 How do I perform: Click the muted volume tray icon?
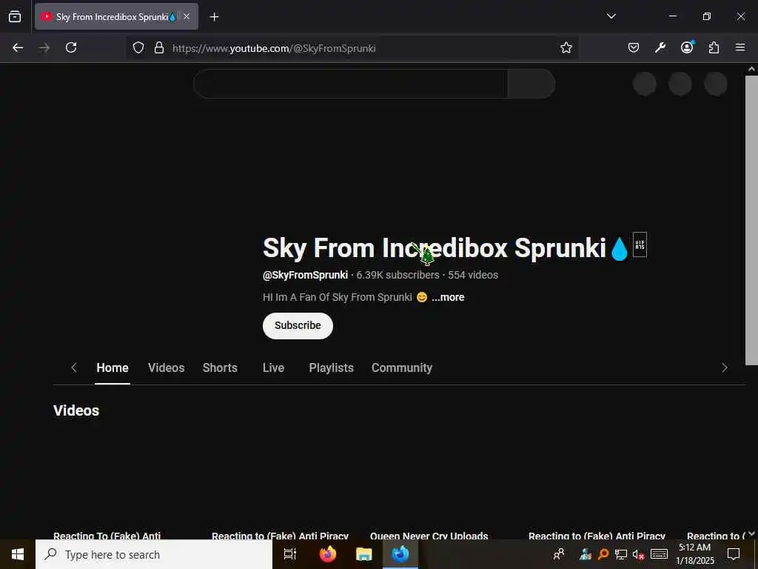point(638,554)
